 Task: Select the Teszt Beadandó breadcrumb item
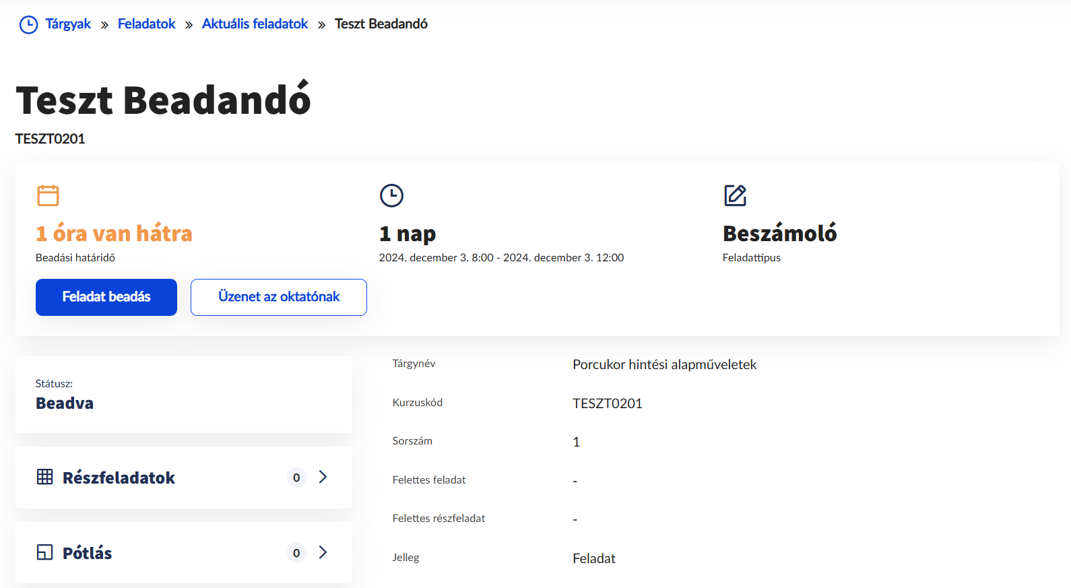[x=381, y=24]
